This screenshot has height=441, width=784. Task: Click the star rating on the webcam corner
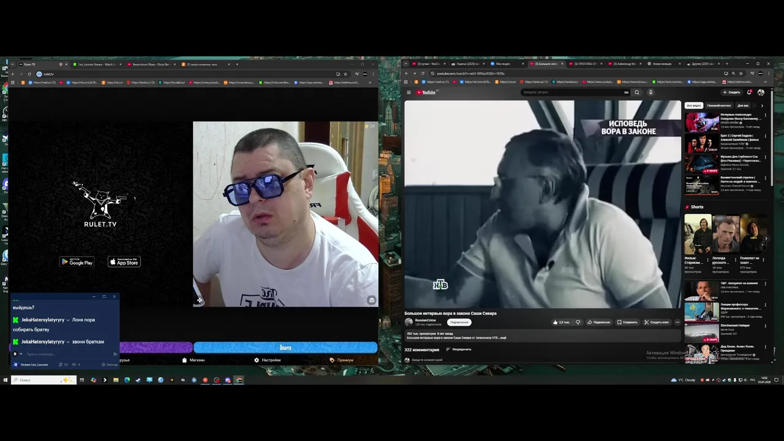(369, 126)
